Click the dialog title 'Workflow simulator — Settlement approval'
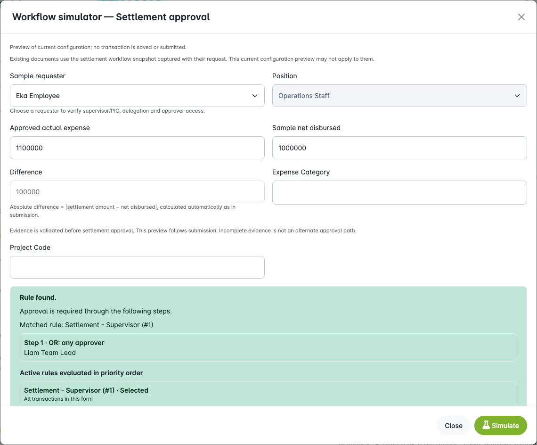537x445 pixels. (x=111, y=17)
